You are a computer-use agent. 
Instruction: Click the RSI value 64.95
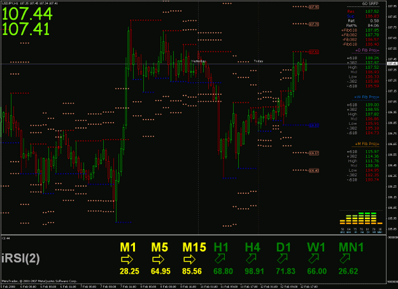(x=160, y=271)
